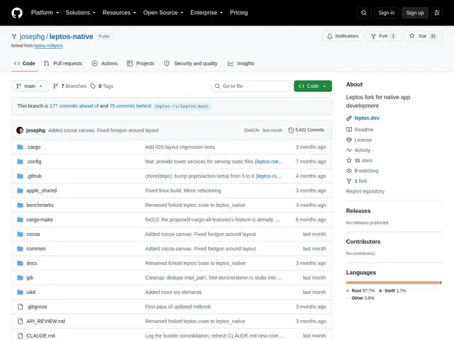Expand the Open Source menu

click(x=163, y=13)
